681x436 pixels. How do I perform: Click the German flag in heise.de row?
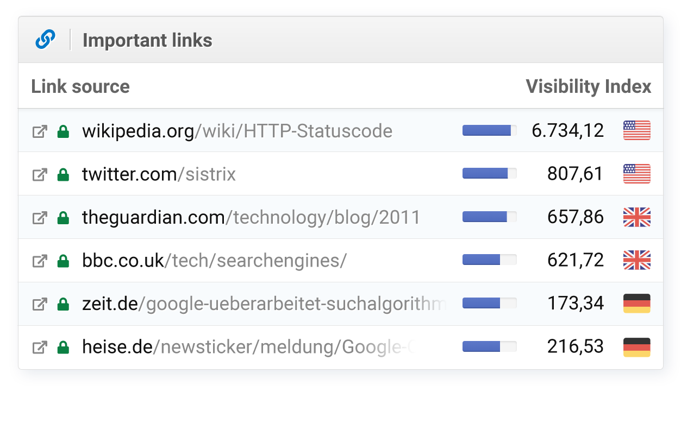tap(636, 347)
